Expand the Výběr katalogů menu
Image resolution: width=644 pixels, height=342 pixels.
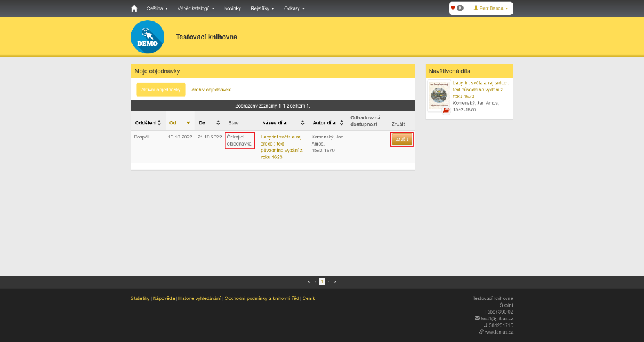[196, 8]
